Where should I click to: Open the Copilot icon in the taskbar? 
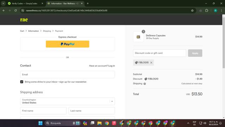point(85,123)
